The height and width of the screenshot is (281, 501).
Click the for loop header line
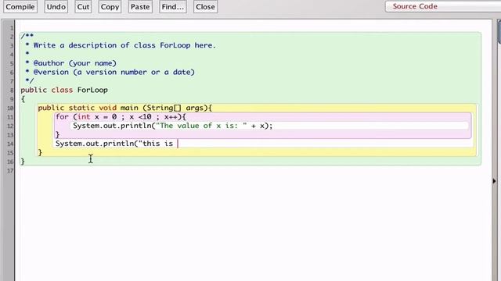(121, 117)
